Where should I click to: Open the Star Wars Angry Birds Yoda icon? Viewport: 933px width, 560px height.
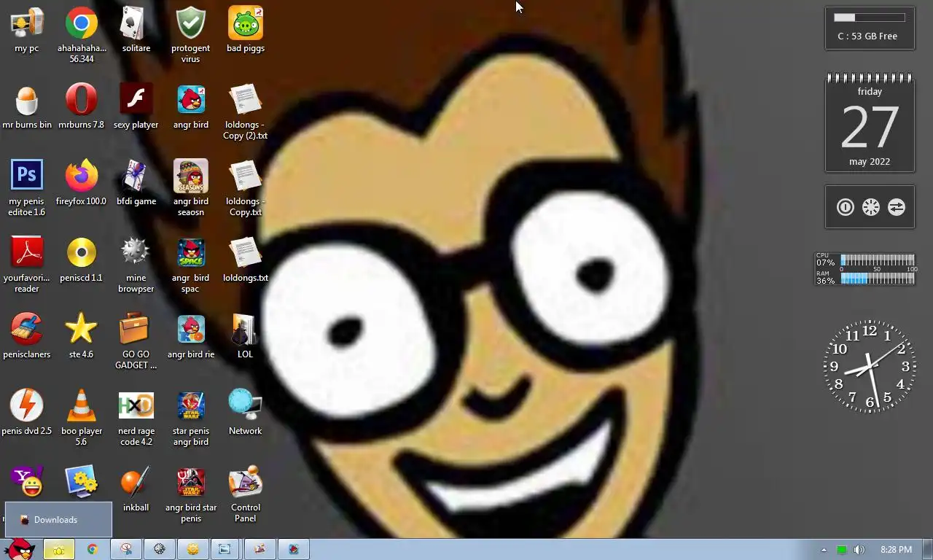(x=191, y=418)
